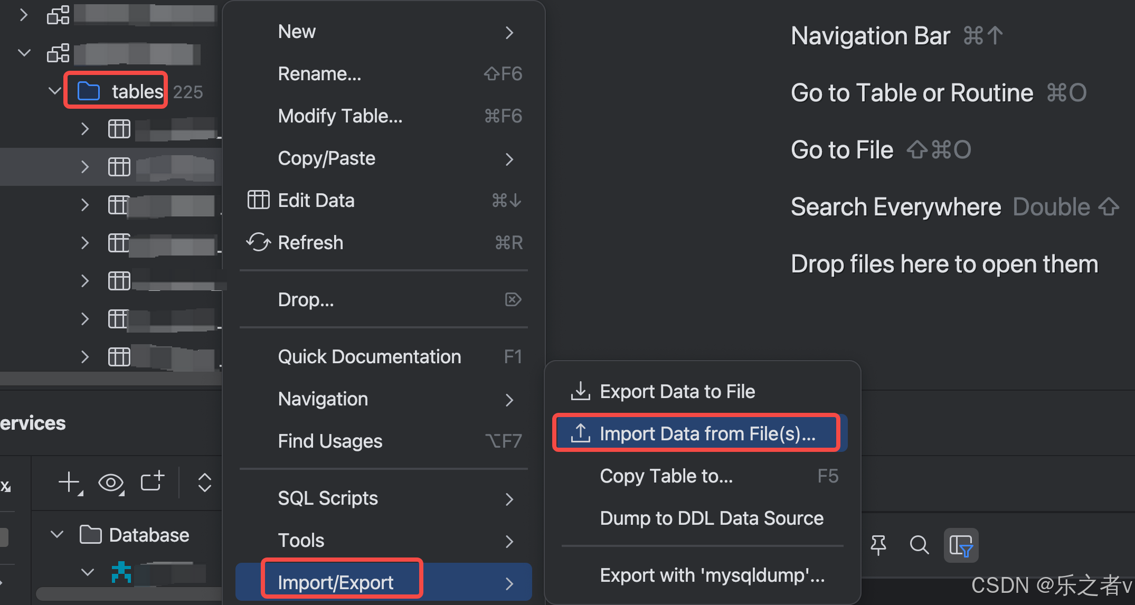Collapse the Database services node
The width and height of the screenshot is (1135, 605).
57,534
